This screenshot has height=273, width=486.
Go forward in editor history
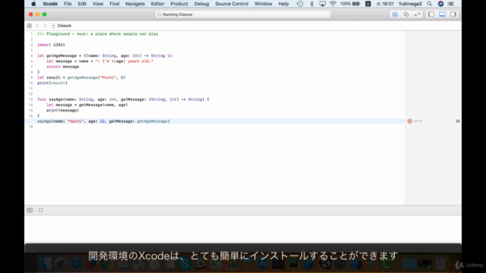[x=45, y=26]
